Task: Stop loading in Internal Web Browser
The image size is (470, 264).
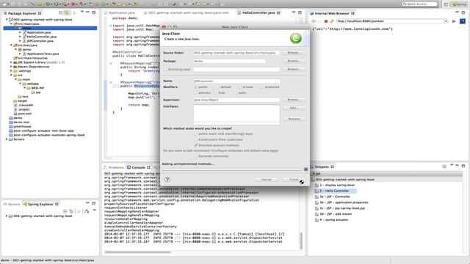Action: coord(326,21)
